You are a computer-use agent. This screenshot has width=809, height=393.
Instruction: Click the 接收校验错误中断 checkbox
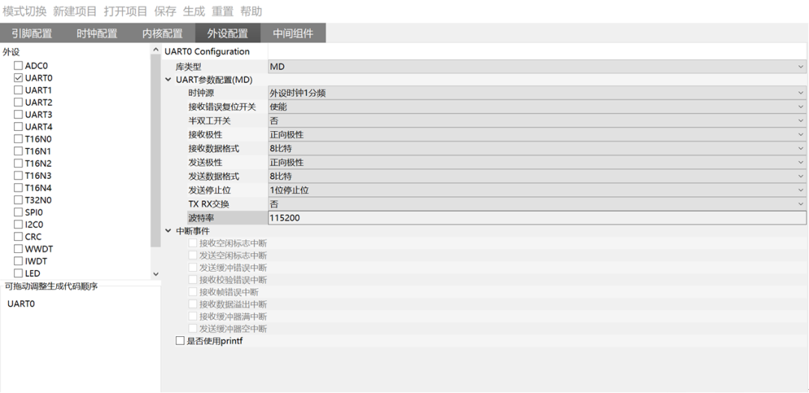[x=193, y=279]
